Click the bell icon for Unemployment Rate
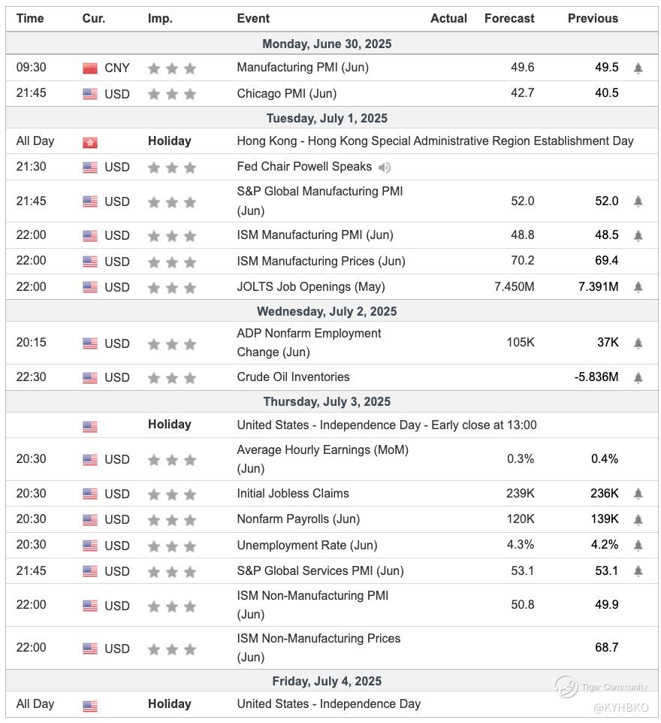 pyautogui.click(x=638, y=546)
